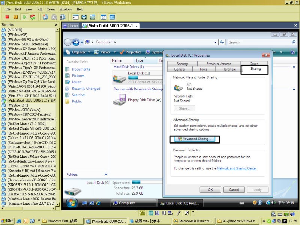Screen dimensions: 300x225
Task: Click the green Power On play icon
Action: tap(24, 17)
